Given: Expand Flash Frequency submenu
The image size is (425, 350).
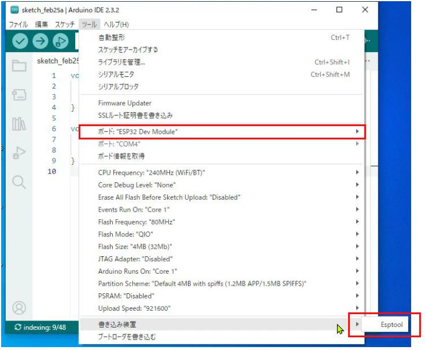Looking at the screenshot, I should pyautogui.click(x=222, y=222).
